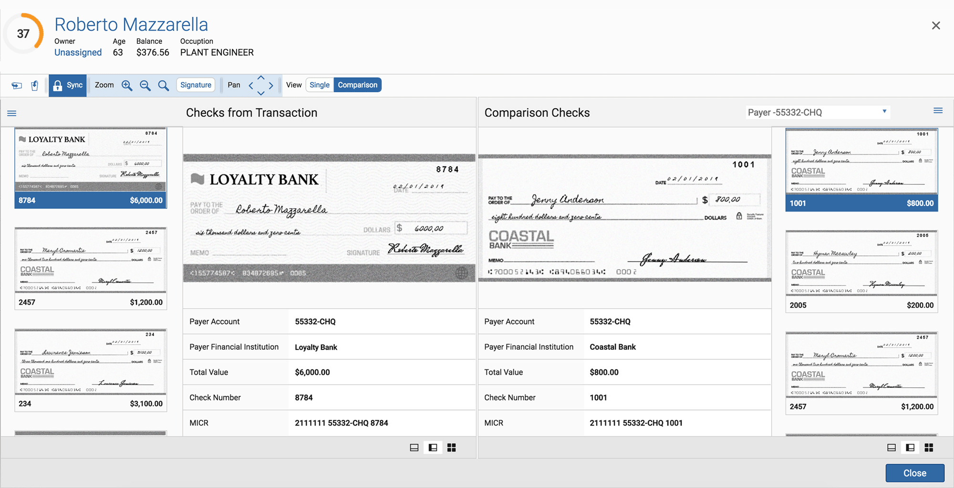This screenshot has height=488, width=954.
Task: Click the Unassigned owner link
Action: click(x=78, y=52)
